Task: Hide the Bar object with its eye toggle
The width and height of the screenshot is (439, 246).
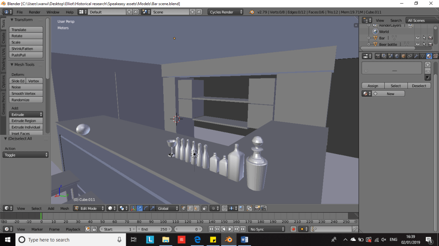Action: 417,38
